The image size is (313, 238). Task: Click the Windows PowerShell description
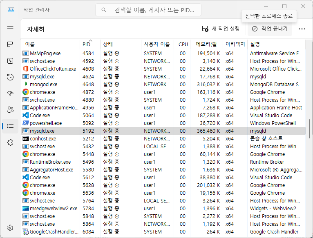(273, 123)
